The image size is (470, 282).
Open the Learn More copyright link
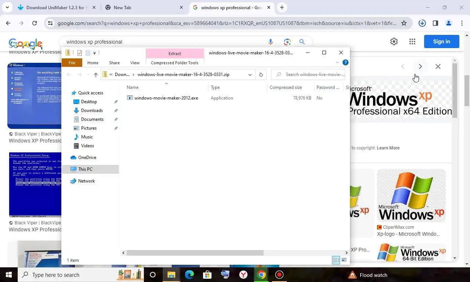tap(388, 148)
